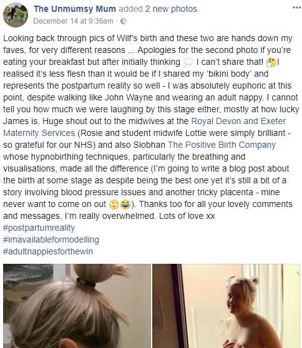Viewport: 302px width, 348px height.
Task: Click the Maternity Services link text
Action: pyautogui.click(x=39, y=133)
